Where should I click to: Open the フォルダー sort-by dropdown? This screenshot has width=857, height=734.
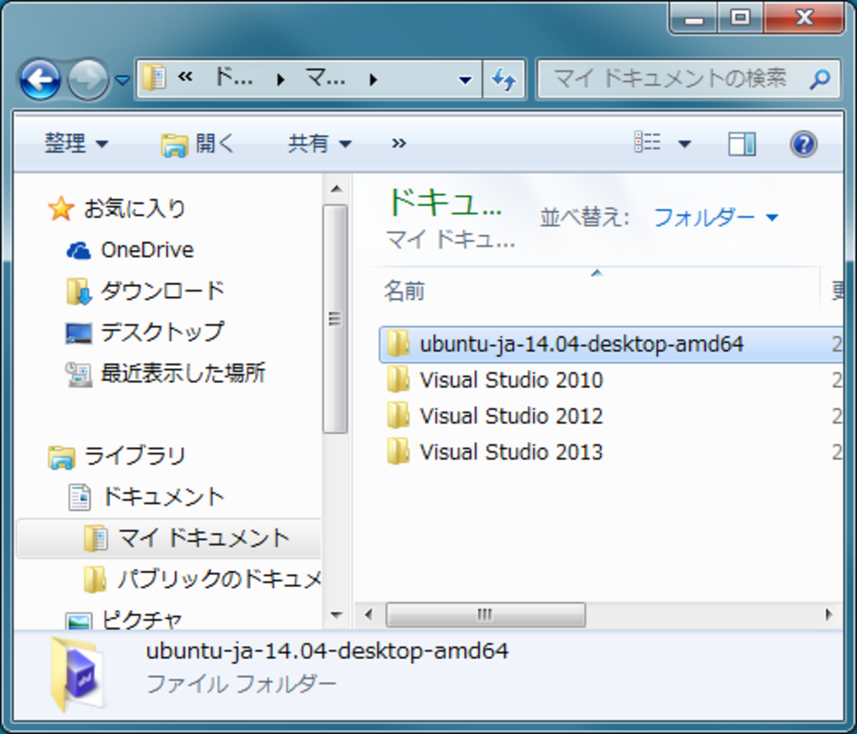(715, 217)
